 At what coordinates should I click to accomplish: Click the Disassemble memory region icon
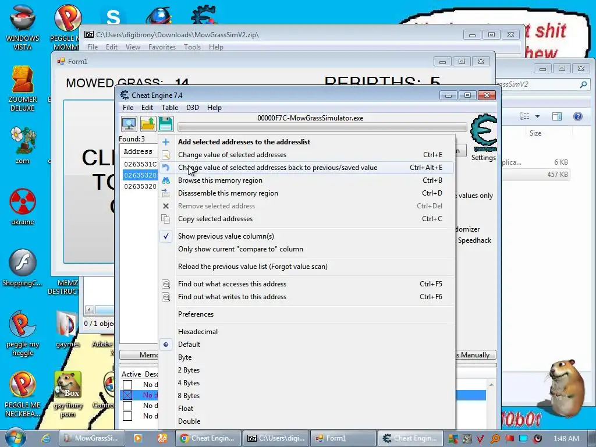point(166,193)
